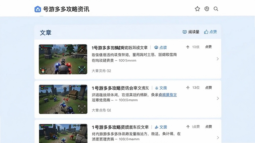The height and width of the screenshot is (143, 255).
Task: Click the tag icon in second article
Action: point(157,88)
